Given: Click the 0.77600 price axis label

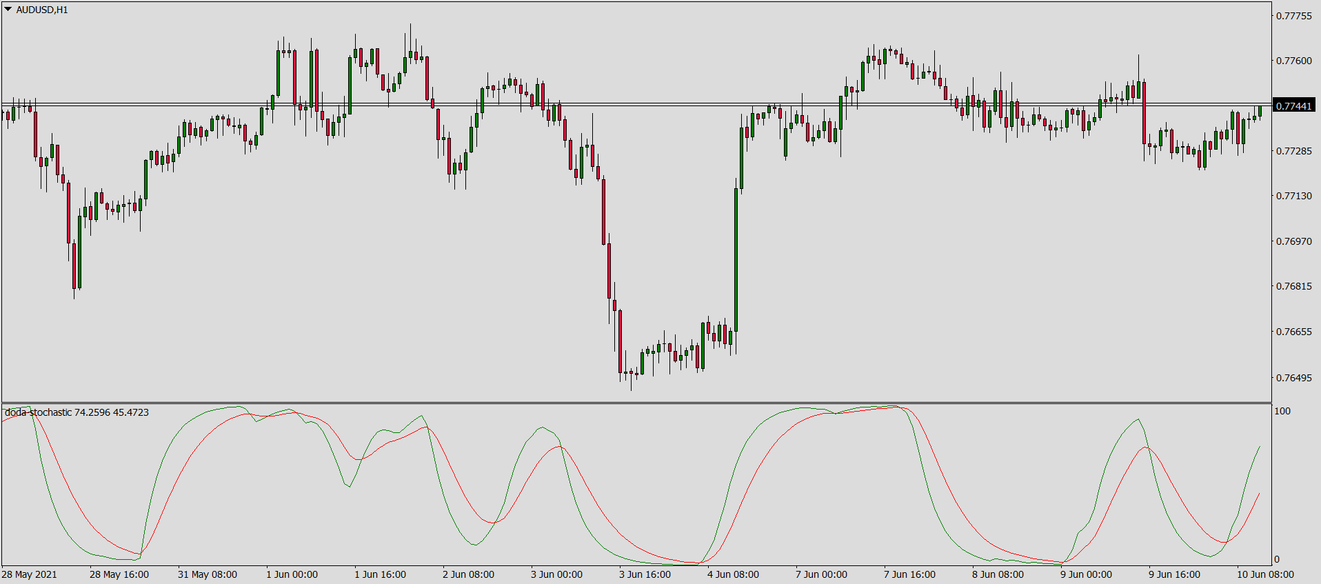Looking at the screenshot, I should [x=1294, y=61].
